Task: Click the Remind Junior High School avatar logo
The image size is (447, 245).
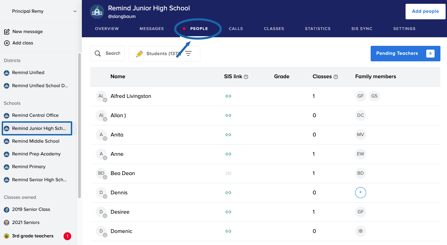Action: point(97,12)
